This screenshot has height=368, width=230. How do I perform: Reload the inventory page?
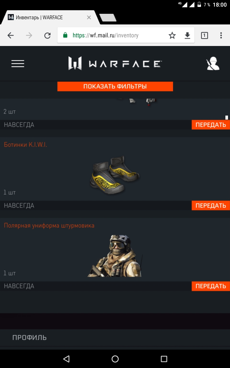pos(47,35)
